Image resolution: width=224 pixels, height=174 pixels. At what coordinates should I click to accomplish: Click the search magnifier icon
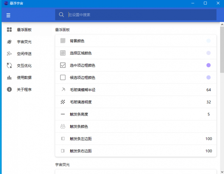pos(61,15)
